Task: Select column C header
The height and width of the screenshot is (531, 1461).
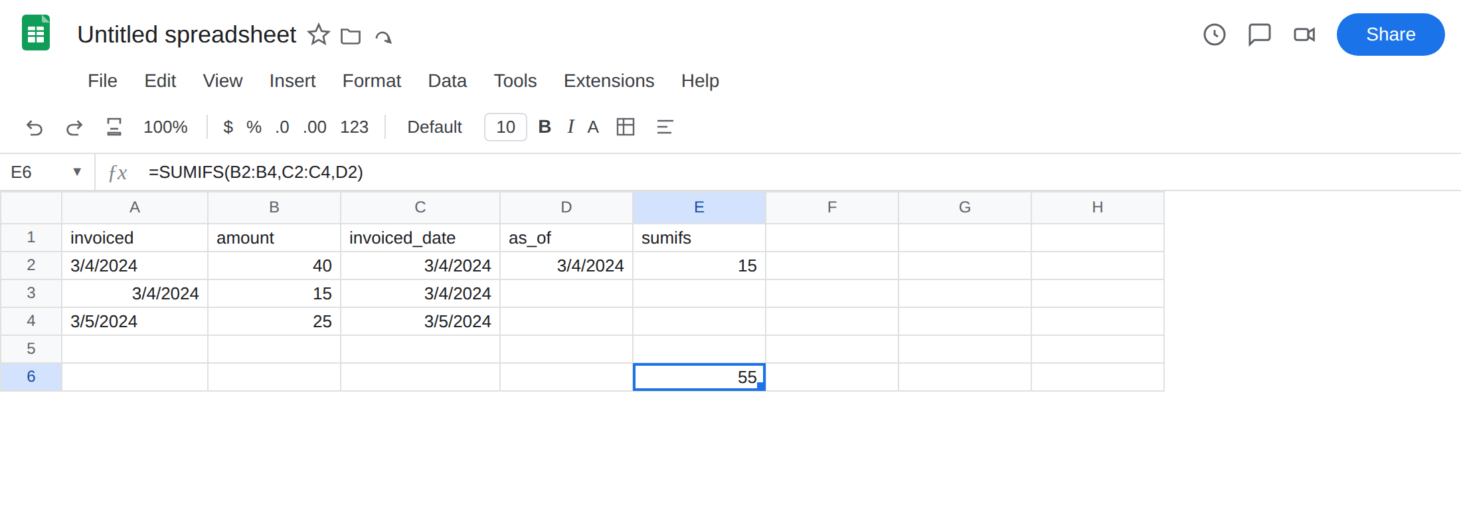Action: (x=420, y=208)
